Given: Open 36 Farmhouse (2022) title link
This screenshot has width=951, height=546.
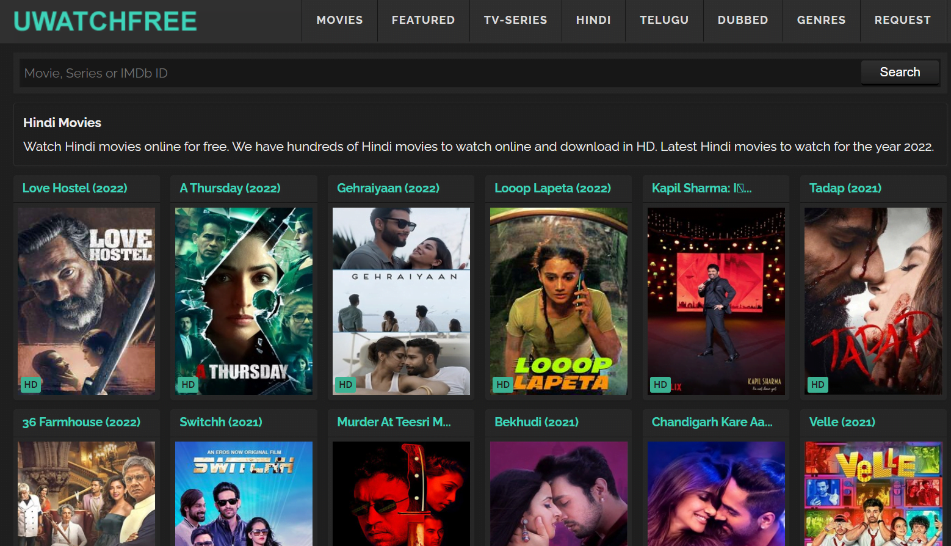Looking at the screenshot, I should click(81, 422).
